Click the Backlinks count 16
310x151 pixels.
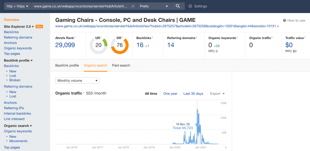[140, 45]
